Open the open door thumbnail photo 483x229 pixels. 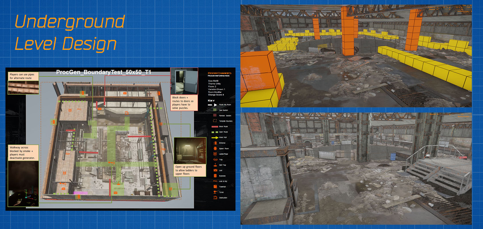pos(184,81)
